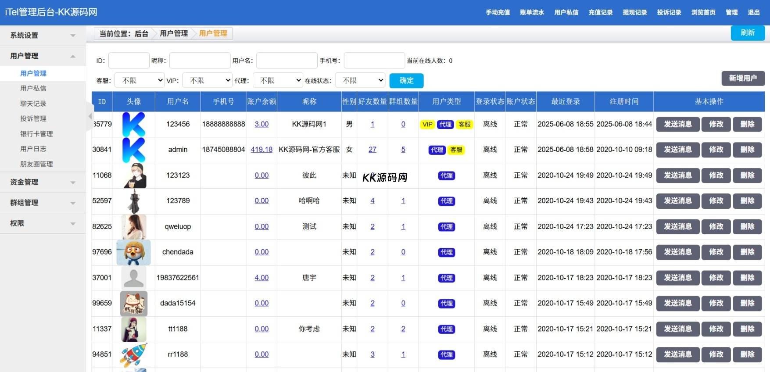Click 确定 to apply filters
The image size is (770, 372).
407,81
